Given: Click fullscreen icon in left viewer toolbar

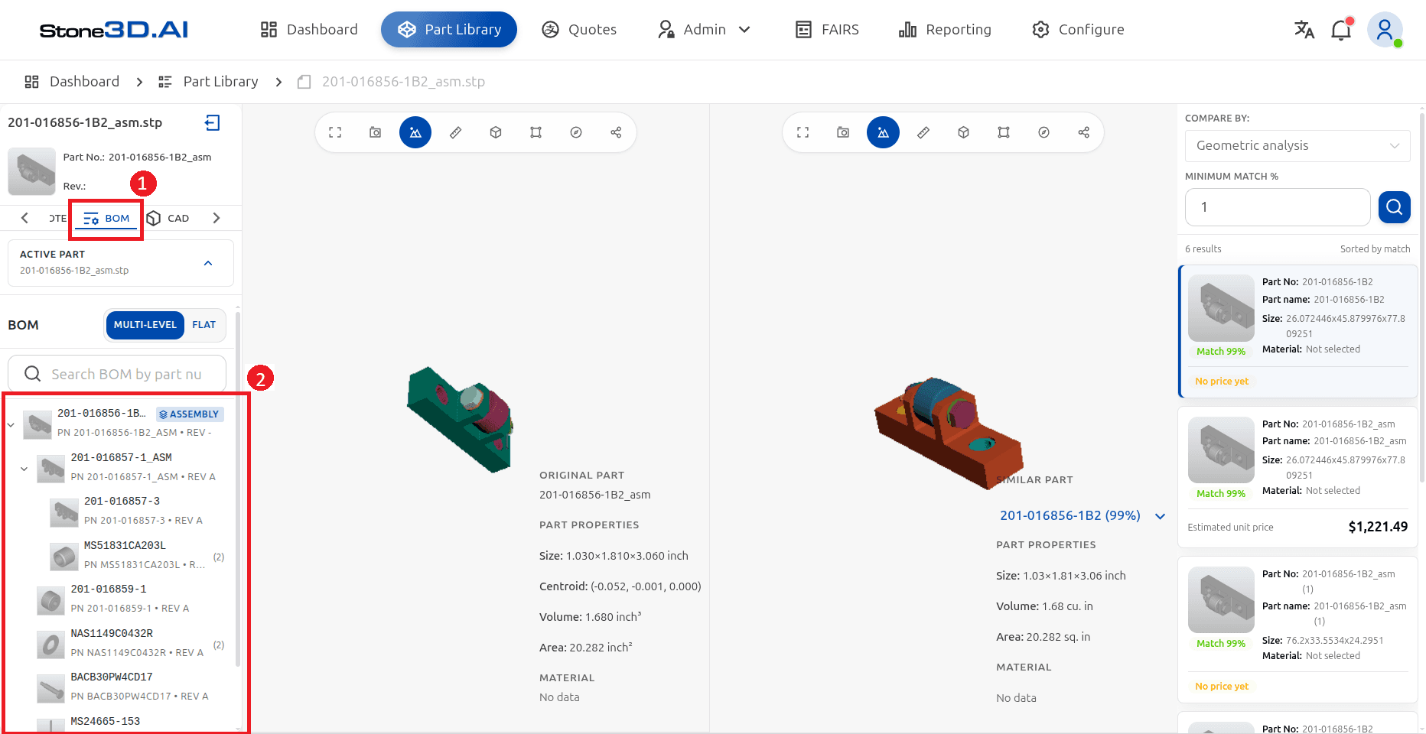Looking at the screenshot, I should point(335,132).
